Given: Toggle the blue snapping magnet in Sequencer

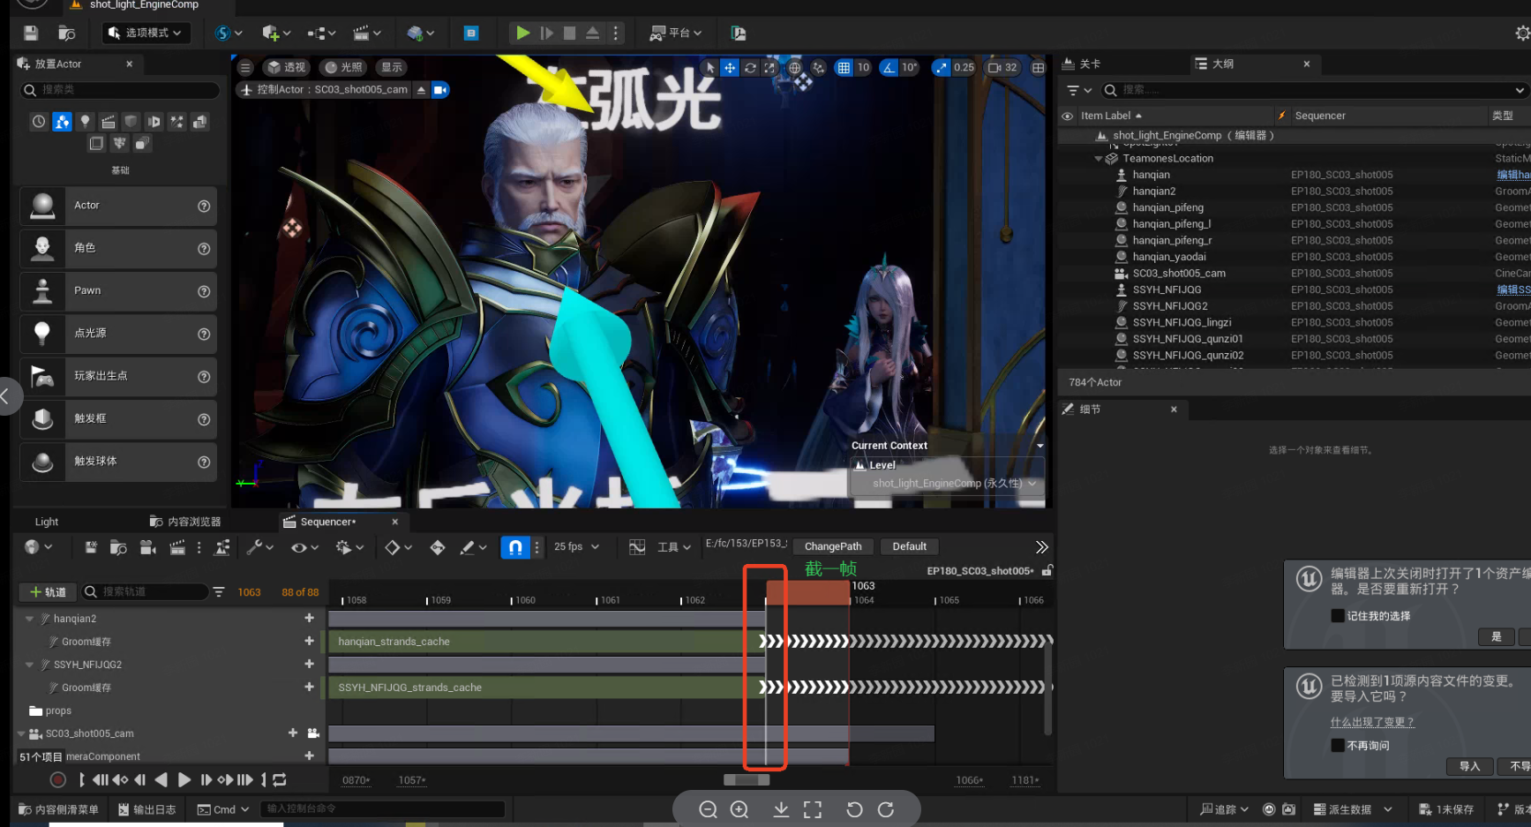Looking at the screenshot, I should pyautogui.click(x=514, y=547).
